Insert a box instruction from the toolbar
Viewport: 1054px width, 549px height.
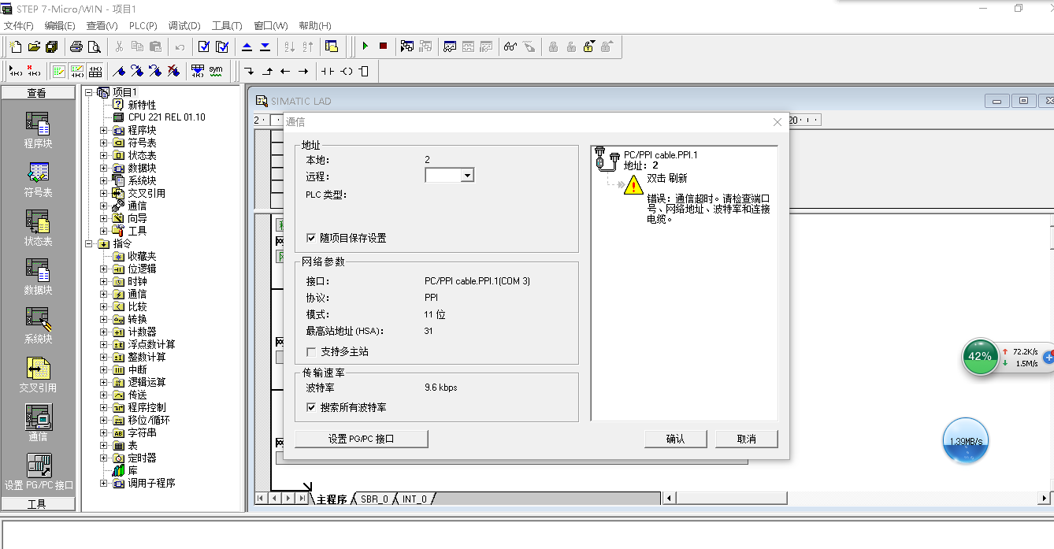363,71
